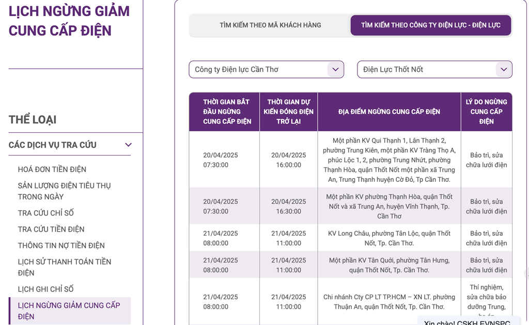Go to Sản lượng điện tiêu thụ trong ngày

tap(64, 191)
